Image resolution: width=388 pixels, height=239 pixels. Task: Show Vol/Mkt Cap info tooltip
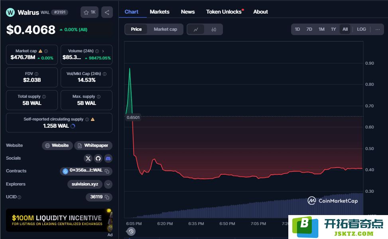(104, 74)
